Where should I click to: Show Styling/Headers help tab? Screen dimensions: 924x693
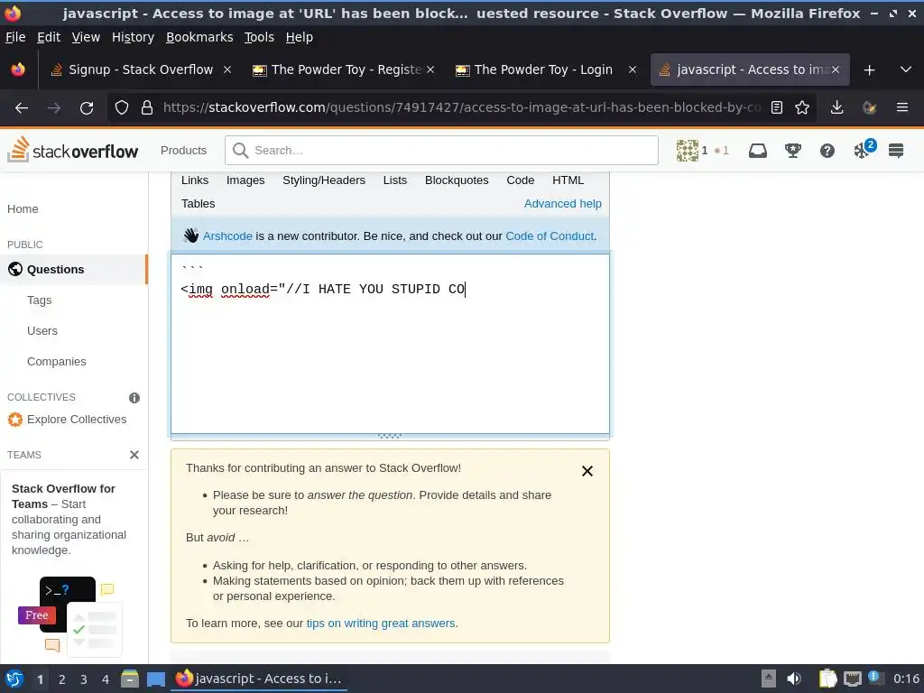[324, 180]
